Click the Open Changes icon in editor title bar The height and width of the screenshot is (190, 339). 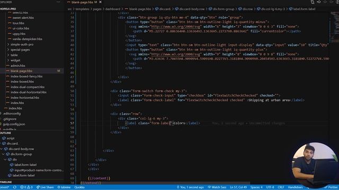pos(313,2)
